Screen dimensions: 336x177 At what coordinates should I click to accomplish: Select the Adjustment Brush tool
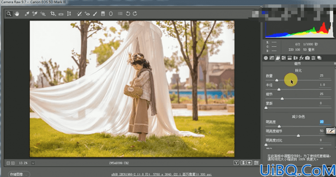[95, 14]
